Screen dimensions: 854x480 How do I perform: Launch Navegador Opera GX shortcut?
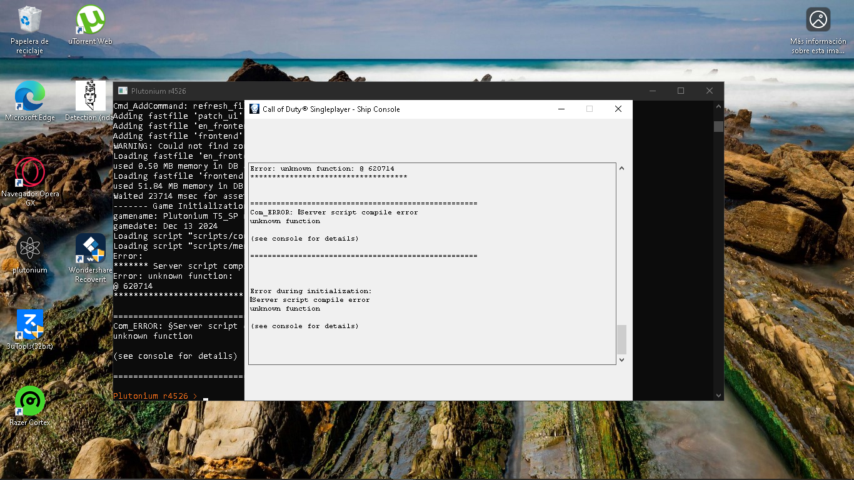point(30,181)
